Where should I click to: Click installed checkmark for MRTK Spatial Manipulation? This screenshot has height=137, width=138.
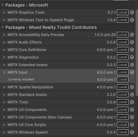coord(132,87)
